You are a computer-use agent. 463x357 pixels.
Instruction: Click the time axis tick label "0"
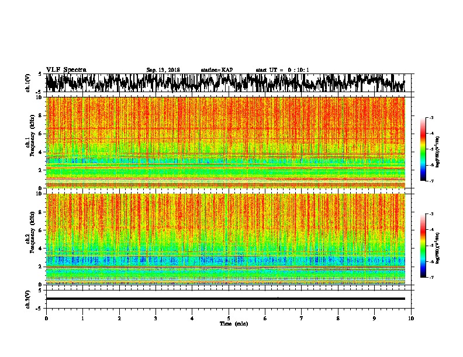pos(46,318)
